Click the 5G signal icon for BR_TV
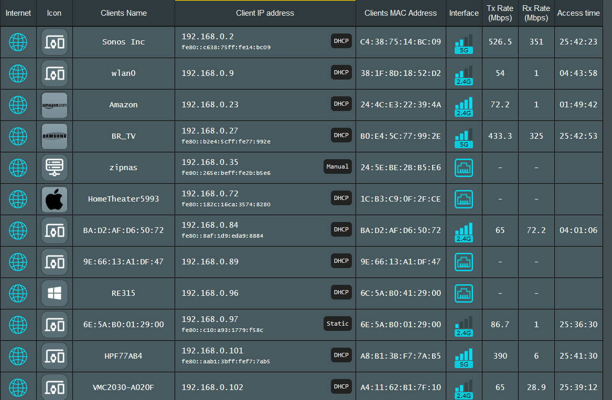 coord(464,138)
